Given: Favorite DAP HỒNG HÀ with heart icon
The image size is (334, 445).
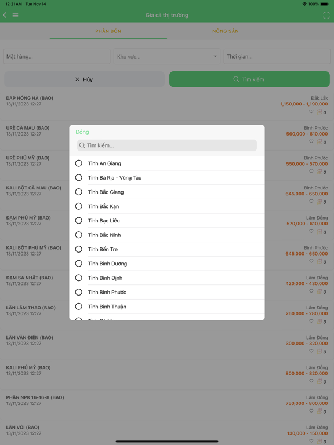Looking at the screenshot, I should coord(311,111).
